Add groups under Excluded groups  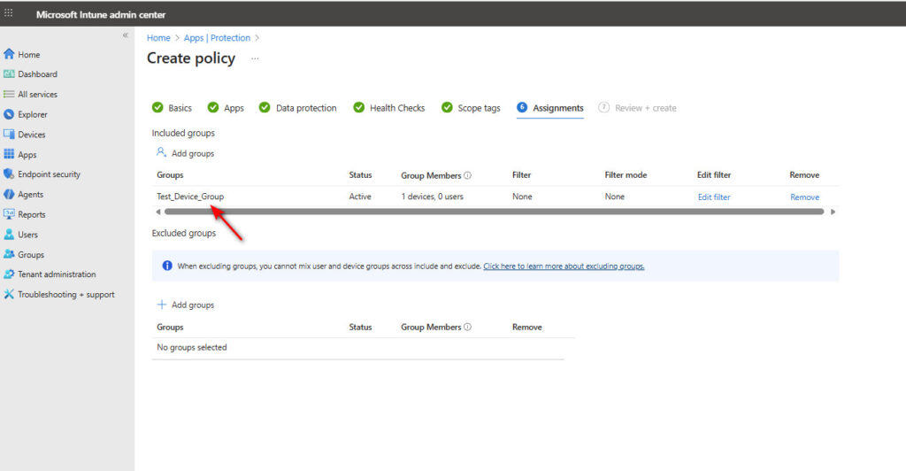[x=186, y=305]
